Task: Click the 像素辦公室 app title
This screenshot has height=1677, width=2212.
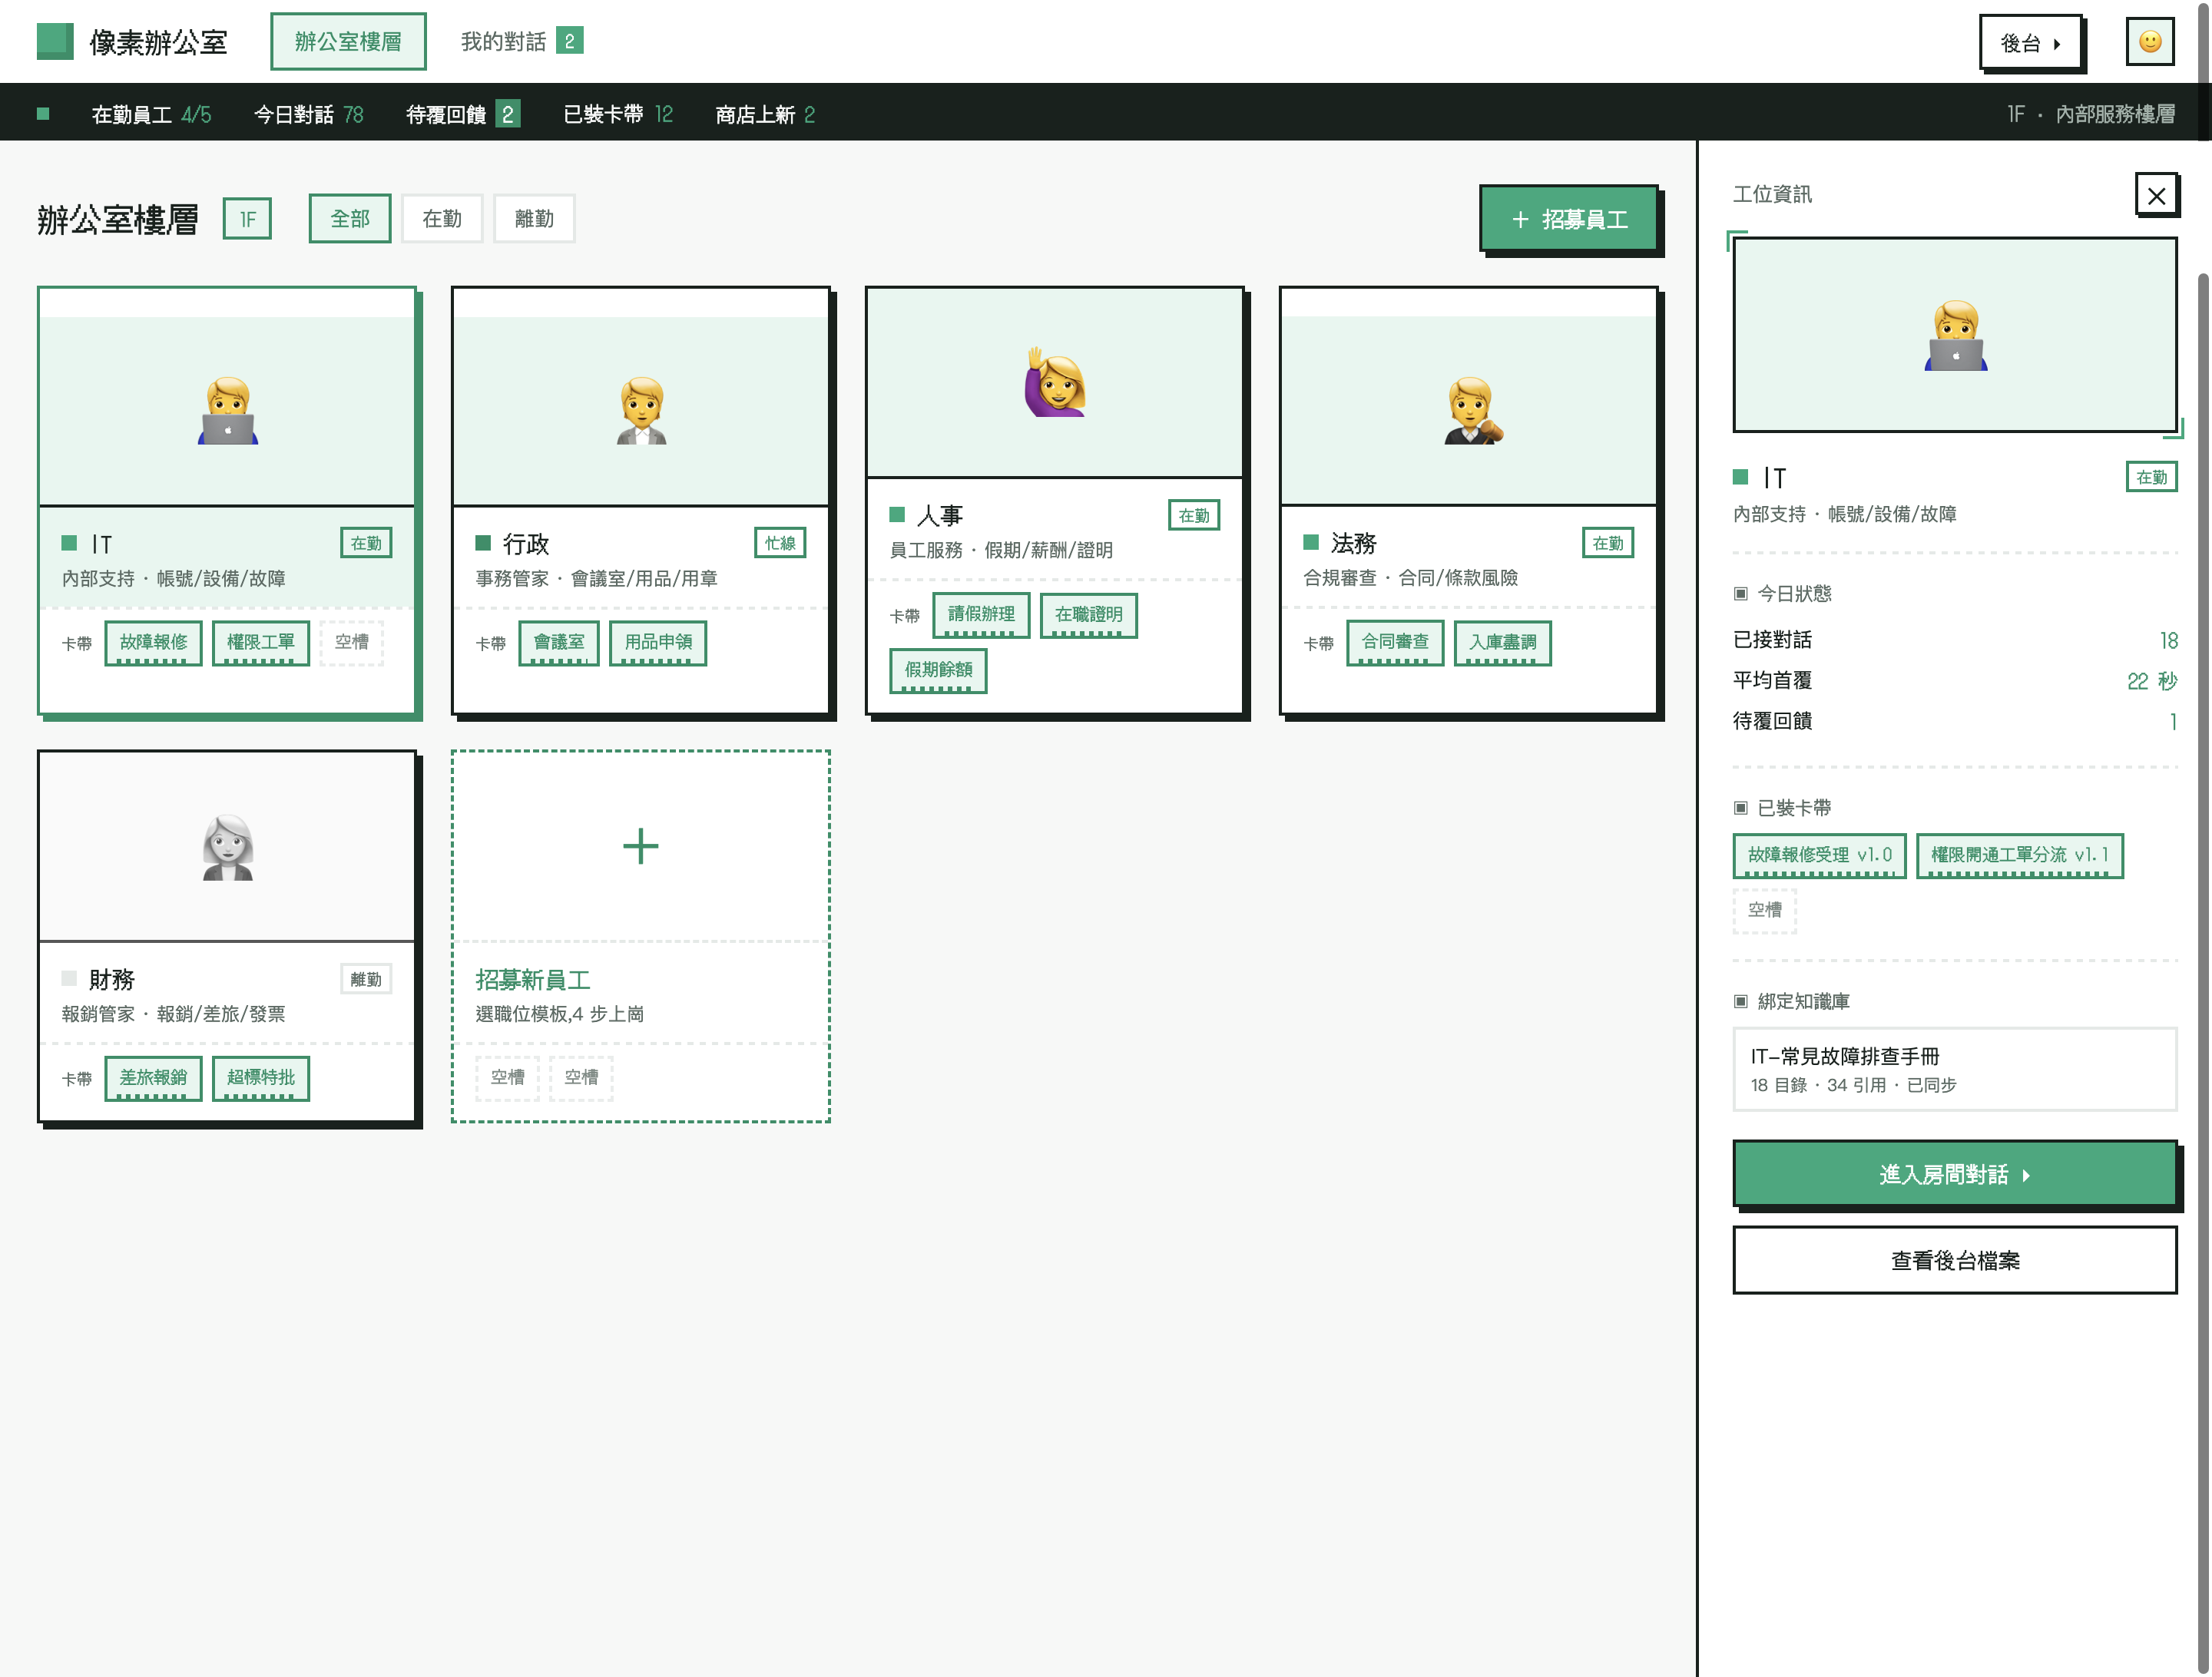Action: (x=158, y=41)
